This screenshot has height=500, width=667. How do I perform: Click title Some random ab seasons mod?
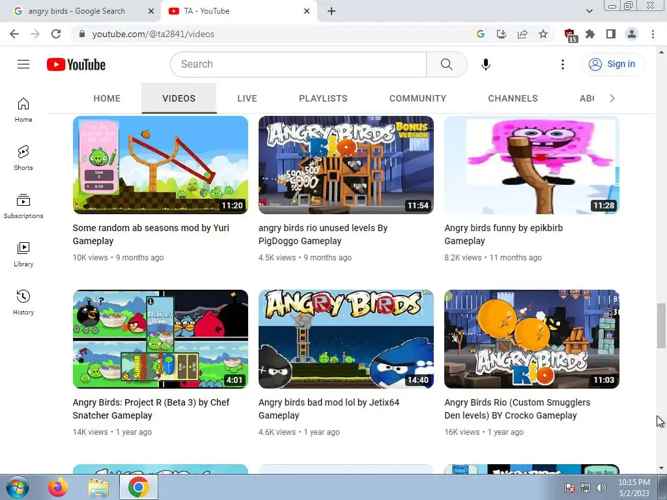[151, 234]
